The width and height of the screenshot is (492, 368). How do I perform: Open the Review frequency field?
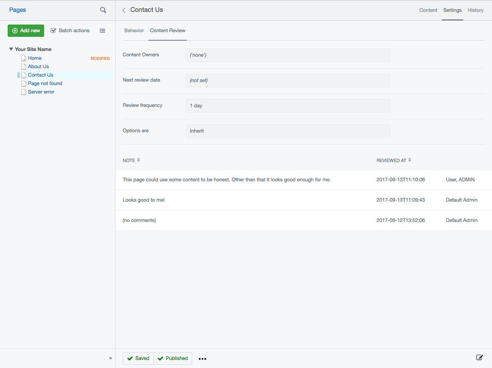click(288, 105)
